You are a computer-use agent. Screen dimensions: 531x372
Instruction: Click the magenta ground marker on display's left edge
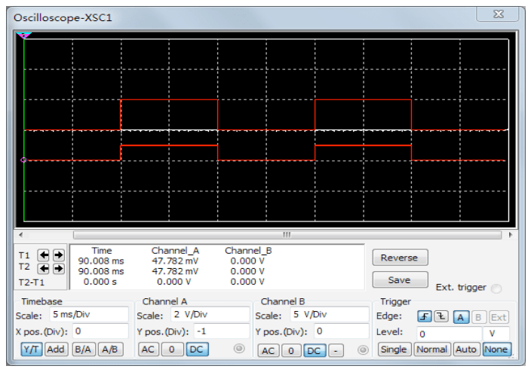[23, 160]
